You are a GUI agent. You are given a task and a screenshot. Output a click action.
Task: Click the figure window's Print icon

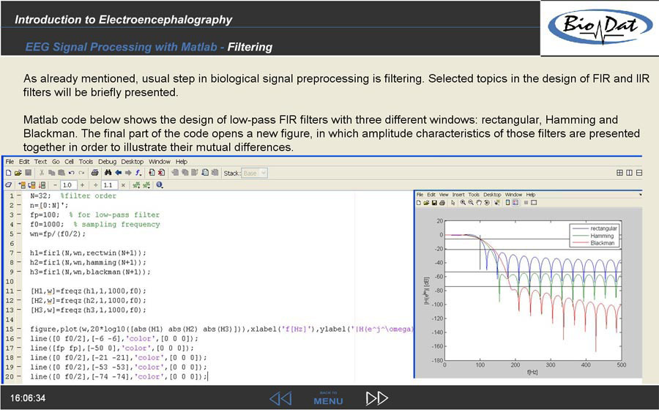click(442, 203)
